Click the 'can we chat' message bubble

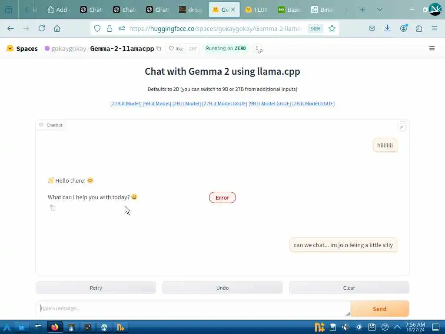coord(343,245)
